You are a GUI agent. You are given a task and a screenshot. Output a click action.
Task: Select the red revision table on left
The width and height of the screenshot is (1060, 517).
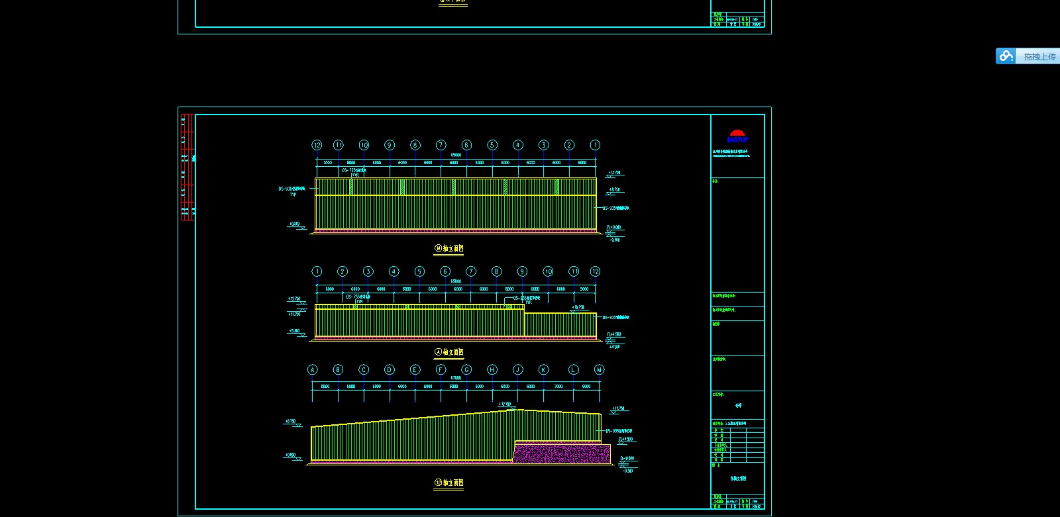click(x=187, y=167)
